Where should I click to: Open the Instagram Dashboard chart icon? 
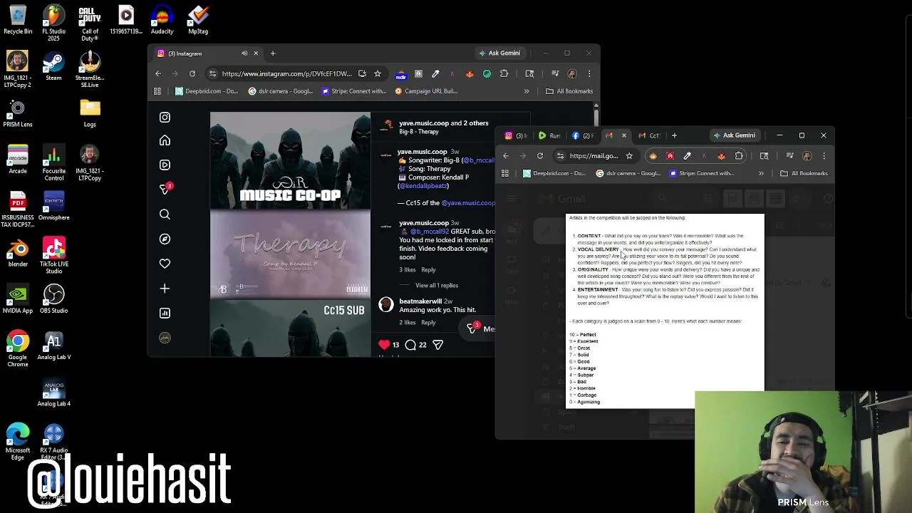tap(165, 313)
